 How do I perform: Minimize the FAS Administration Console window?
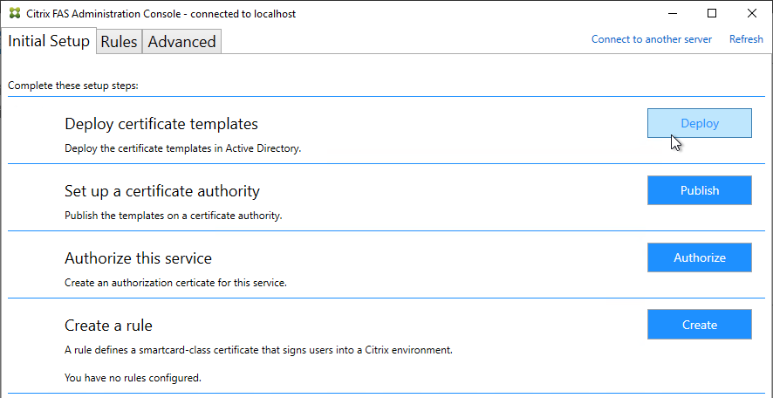click(672, 13)
